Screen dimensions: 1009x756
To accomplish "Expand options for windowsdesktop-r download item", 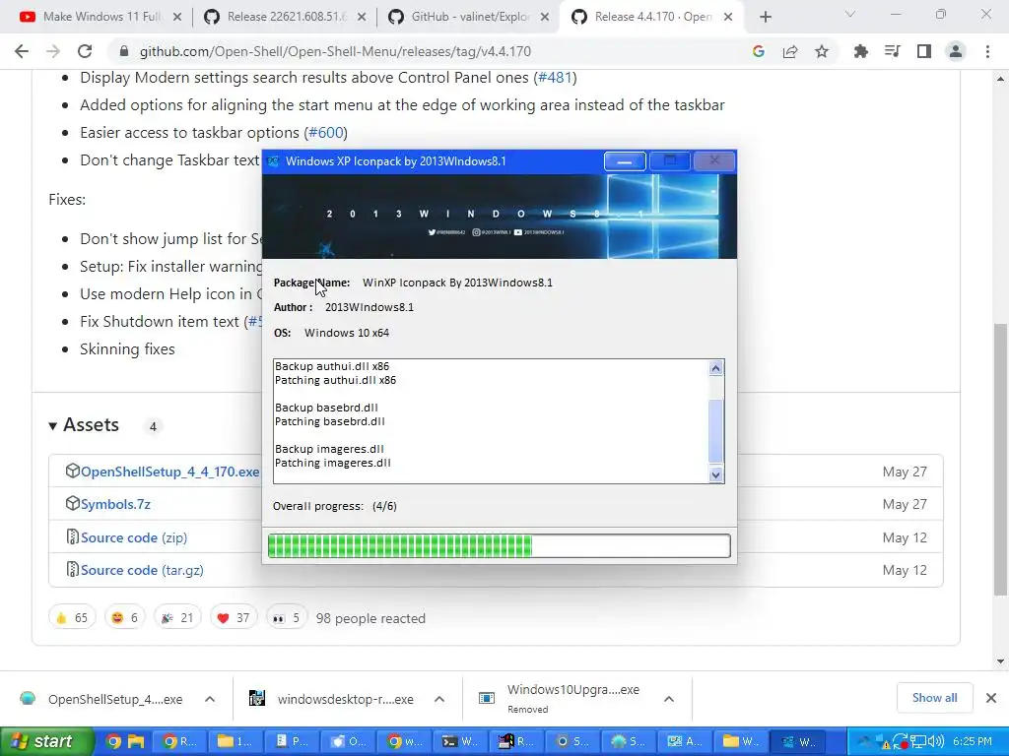I will pos(439,699).
